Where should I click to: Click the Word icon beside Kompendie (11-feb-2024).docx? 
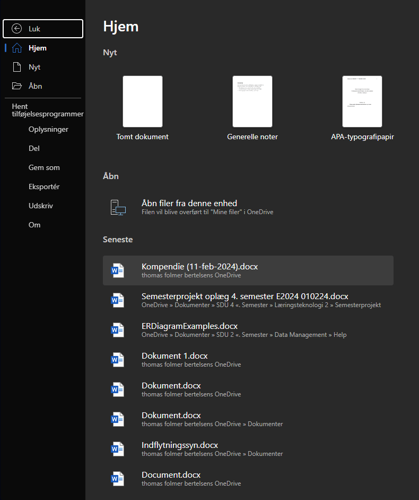pos(118,270)
